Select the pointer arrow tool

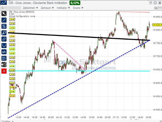point(4,14)
